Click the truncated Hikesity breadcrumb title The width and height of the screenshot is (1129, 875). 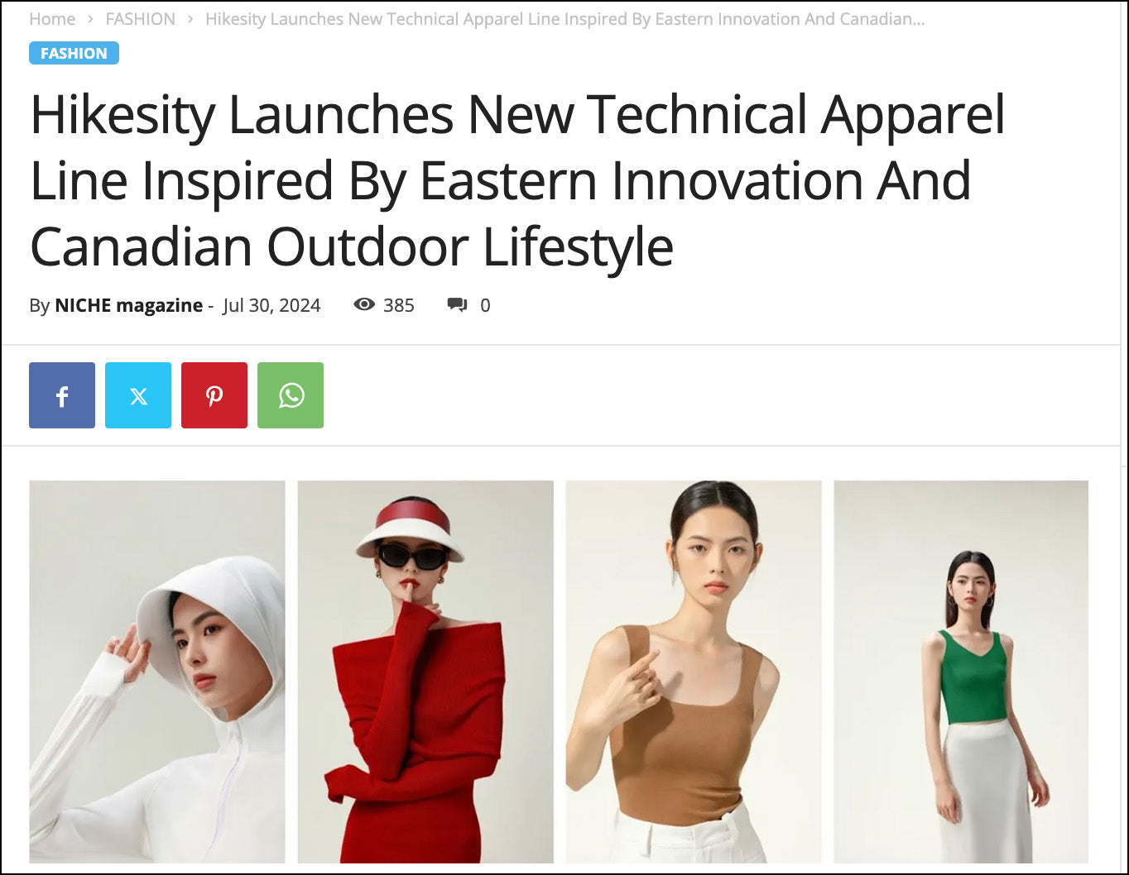pyautogui.click(x=565, y=19)
